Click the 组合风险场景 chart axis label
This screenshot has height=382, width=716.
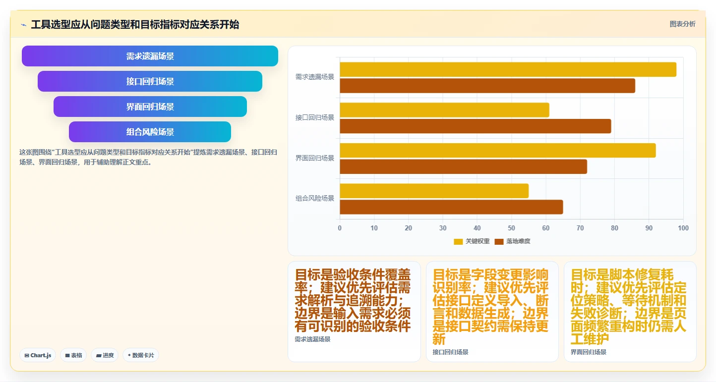pos(315,198)
